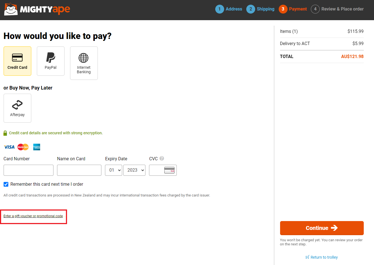This screenshot has height=265, width=374.
Task: Click the CVC help question mark
Action: coord(162,158)
